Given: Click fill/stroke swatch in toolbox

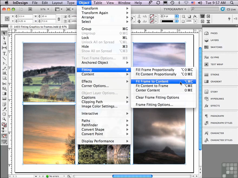Looking at the screenshot, I should tap(4, 125).
